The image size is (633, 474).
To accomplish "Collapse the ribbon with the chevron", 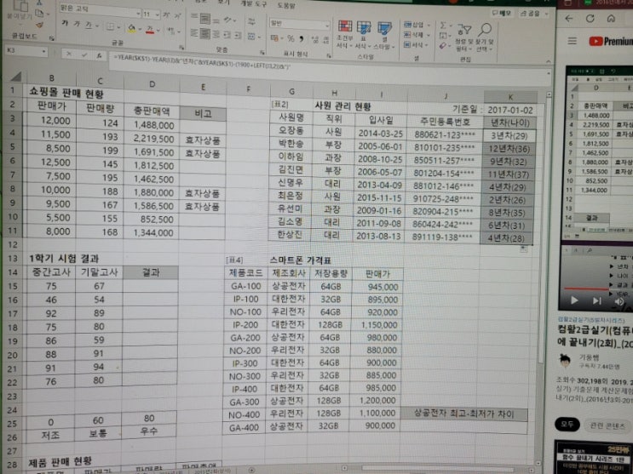I will coord(548,61).
